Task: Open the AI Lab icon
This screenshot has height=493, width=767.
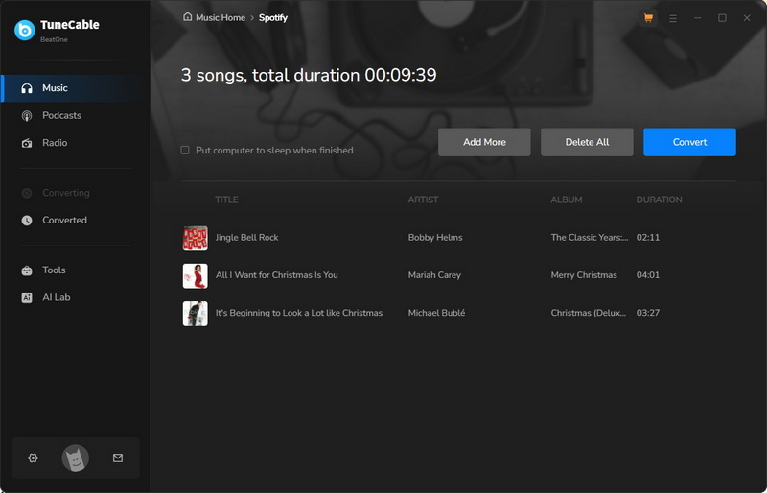Action: pyautogui.click(x=27, y=297)
